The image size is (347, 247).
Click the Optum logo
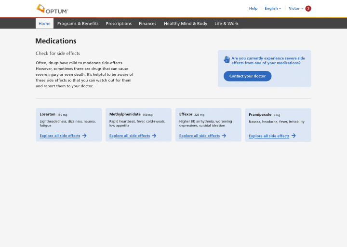pyautogui.click(x=52, y=9)
